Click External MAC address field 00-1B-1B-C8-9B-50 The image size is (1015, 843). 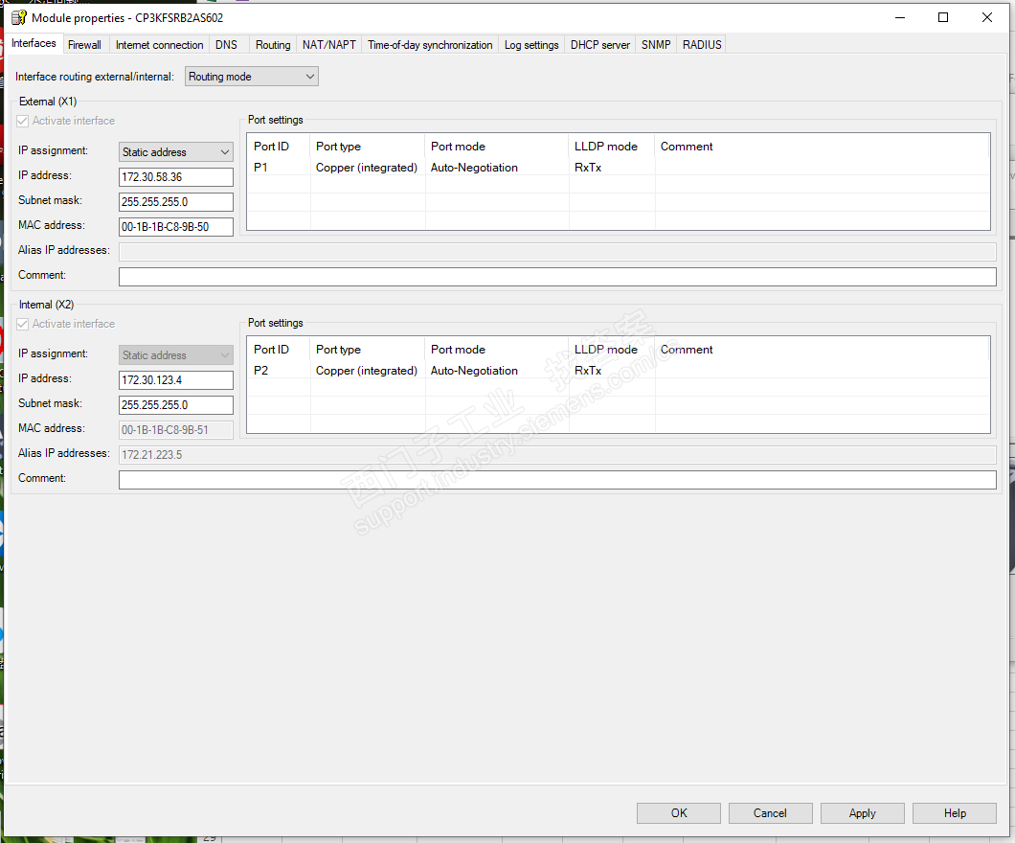(175, 227)
